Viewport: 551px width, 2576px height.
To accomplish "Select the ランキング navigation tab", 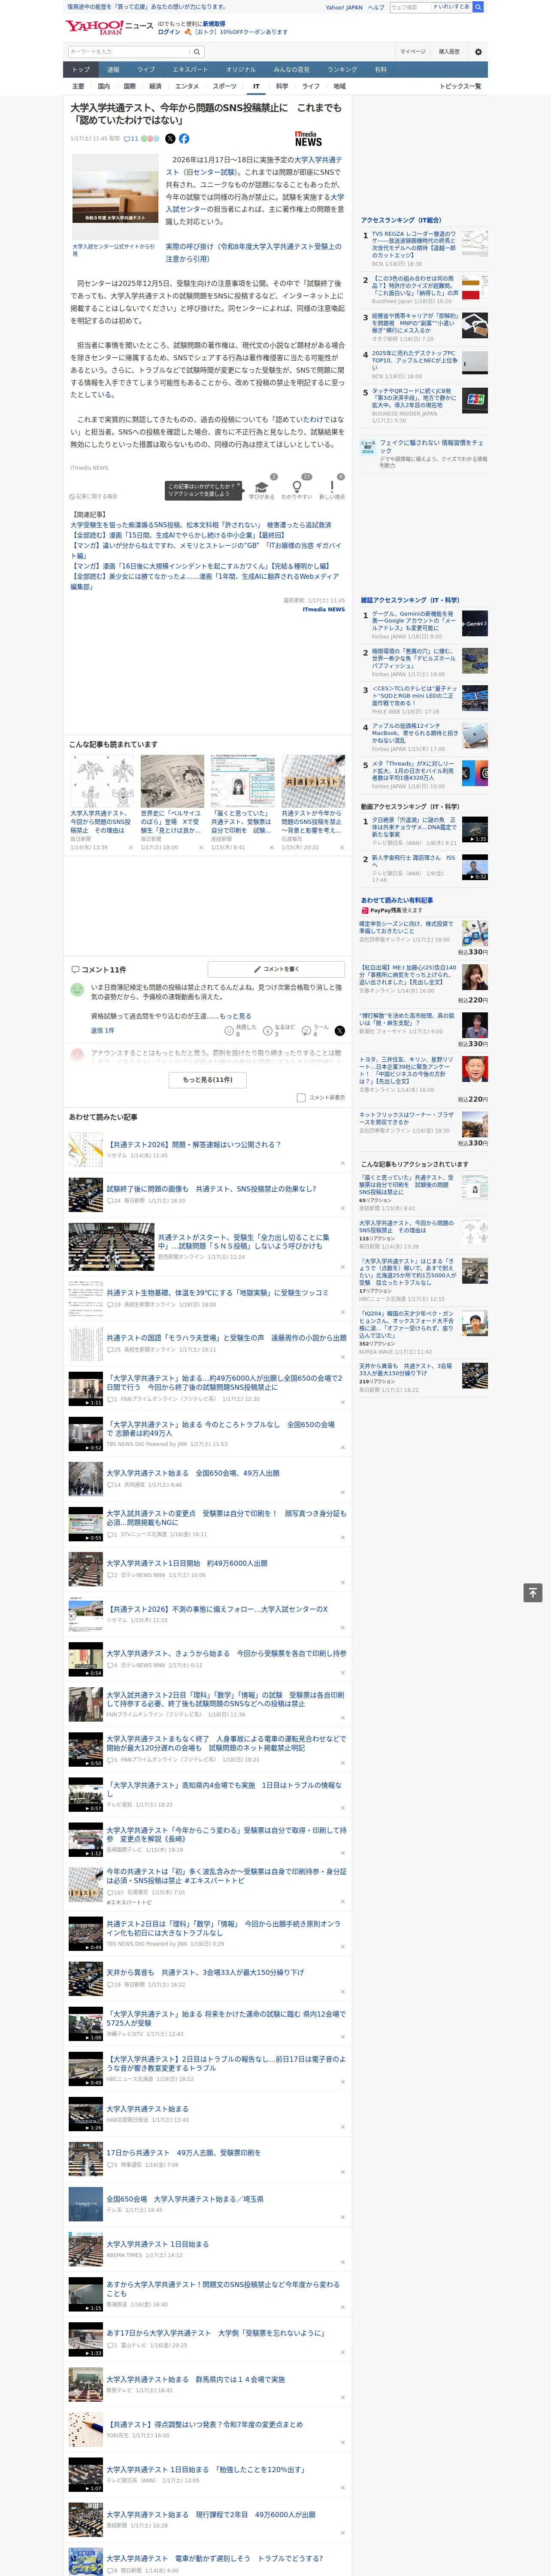I will point(342,69).
